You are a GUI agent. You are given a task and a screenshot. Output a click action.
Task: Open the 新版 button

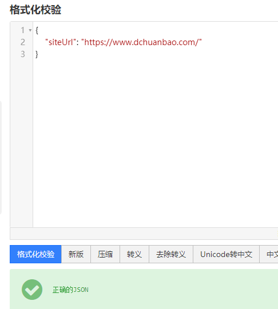(76, 254)
